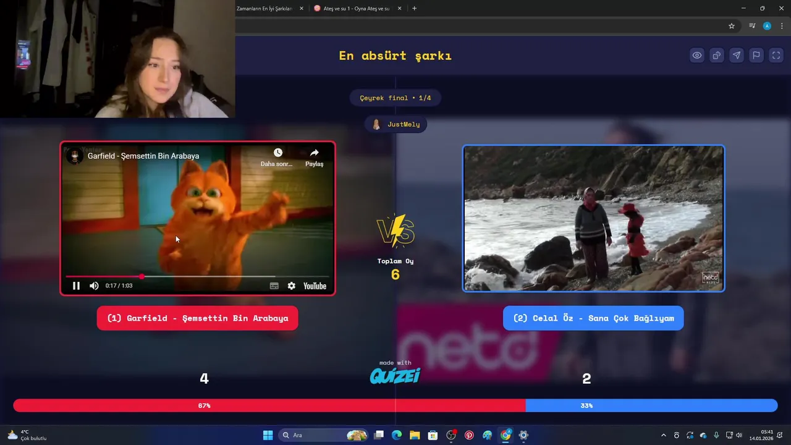The width and height of the screenshot is (791, 445).
Task: Open the OneDrive cloud tray icon
Action: click(x=703, y=435)
